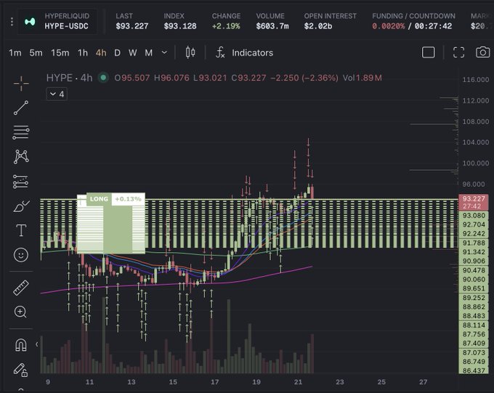This screenshot has width=494, height=393.
Task: Click the LONG position label
Action: pos(99,199)
